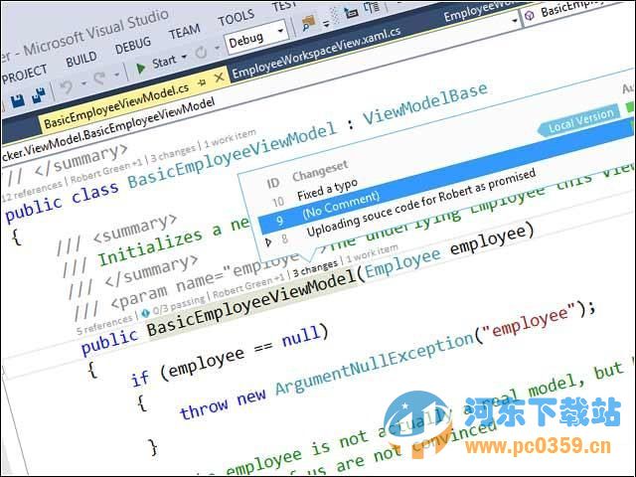Image resolution: width=636 pixels, height=477 pixels.
Task: Open the DEBUG menu
Action: 132,46
